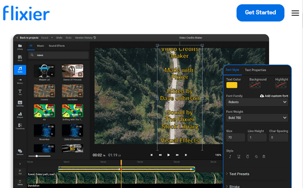
Task: Open the Font Weight dropdown Bold 700
Action: 257,118
